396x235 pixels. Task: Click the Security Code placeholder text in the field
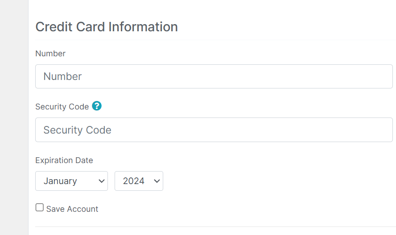click(x=77, y=130)
